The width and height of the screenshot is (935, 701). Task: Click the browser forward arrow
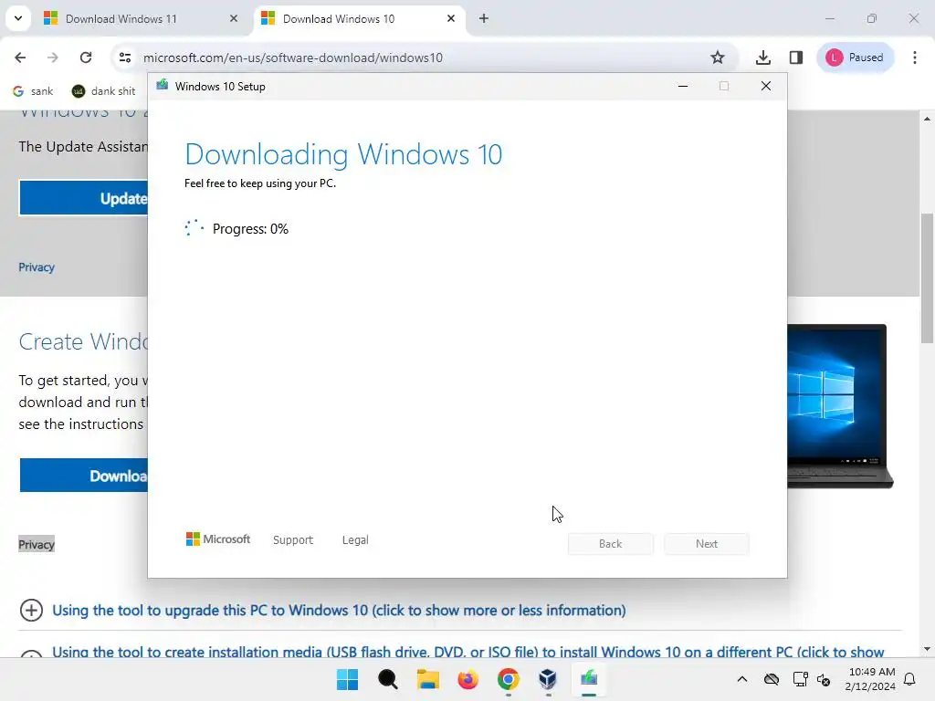[52, 58]
